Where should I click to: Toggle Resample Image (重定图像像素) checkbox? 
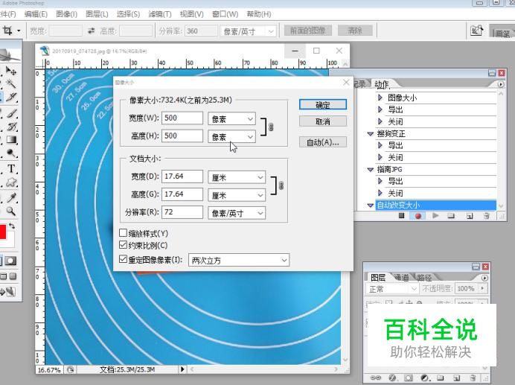pyautogui.click(x=123, y=259)
